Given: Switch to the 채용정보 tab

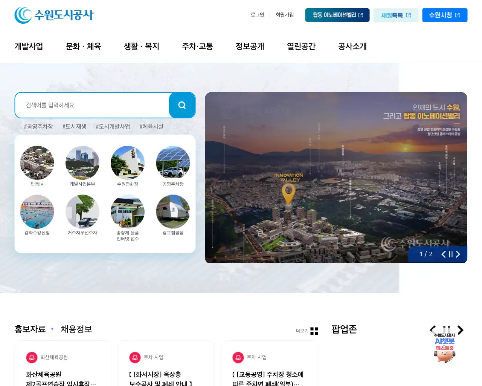Looking at the screenshot, I should (76, 329).
